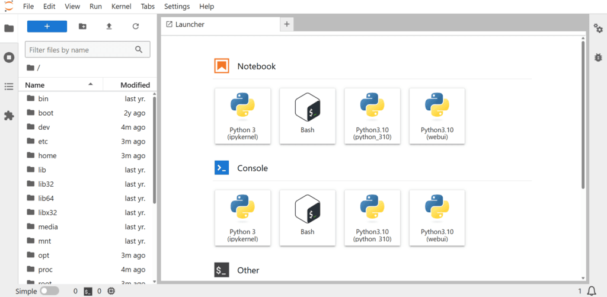The image size is (607, 297).
Task: Open the Settings menu
Action: point(177,7)
